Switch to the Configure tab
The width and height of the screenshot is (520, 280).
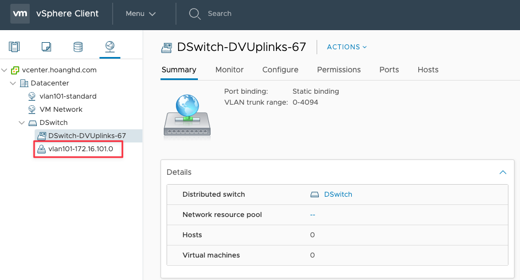[280, 70]
